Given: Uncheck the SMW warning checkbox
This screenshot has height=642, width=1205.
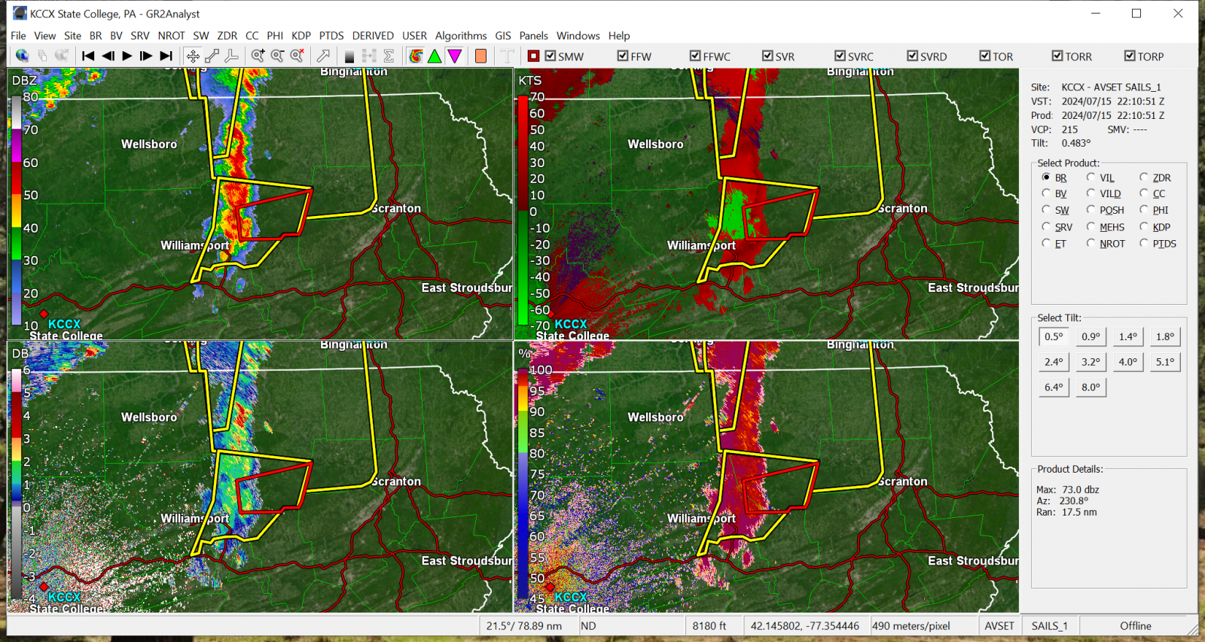Looking at the screenshot, I should 551,56.
